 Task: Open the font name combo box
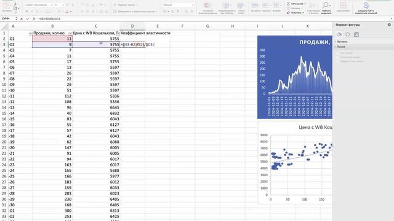pos(39,5)
